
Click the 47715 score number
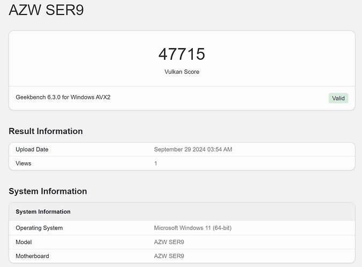[x=182, y=54]
